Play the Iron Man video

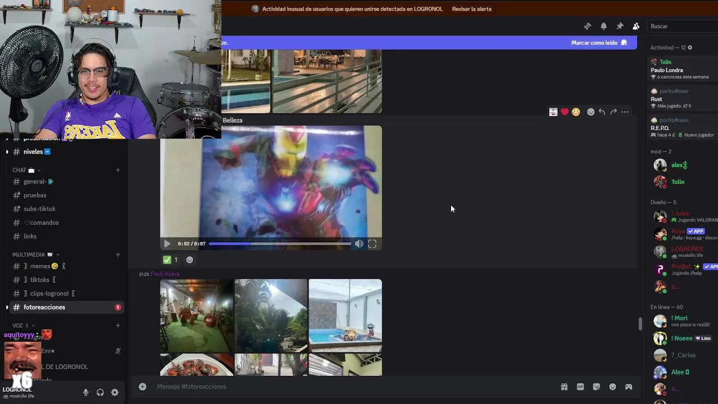point(167,244)
